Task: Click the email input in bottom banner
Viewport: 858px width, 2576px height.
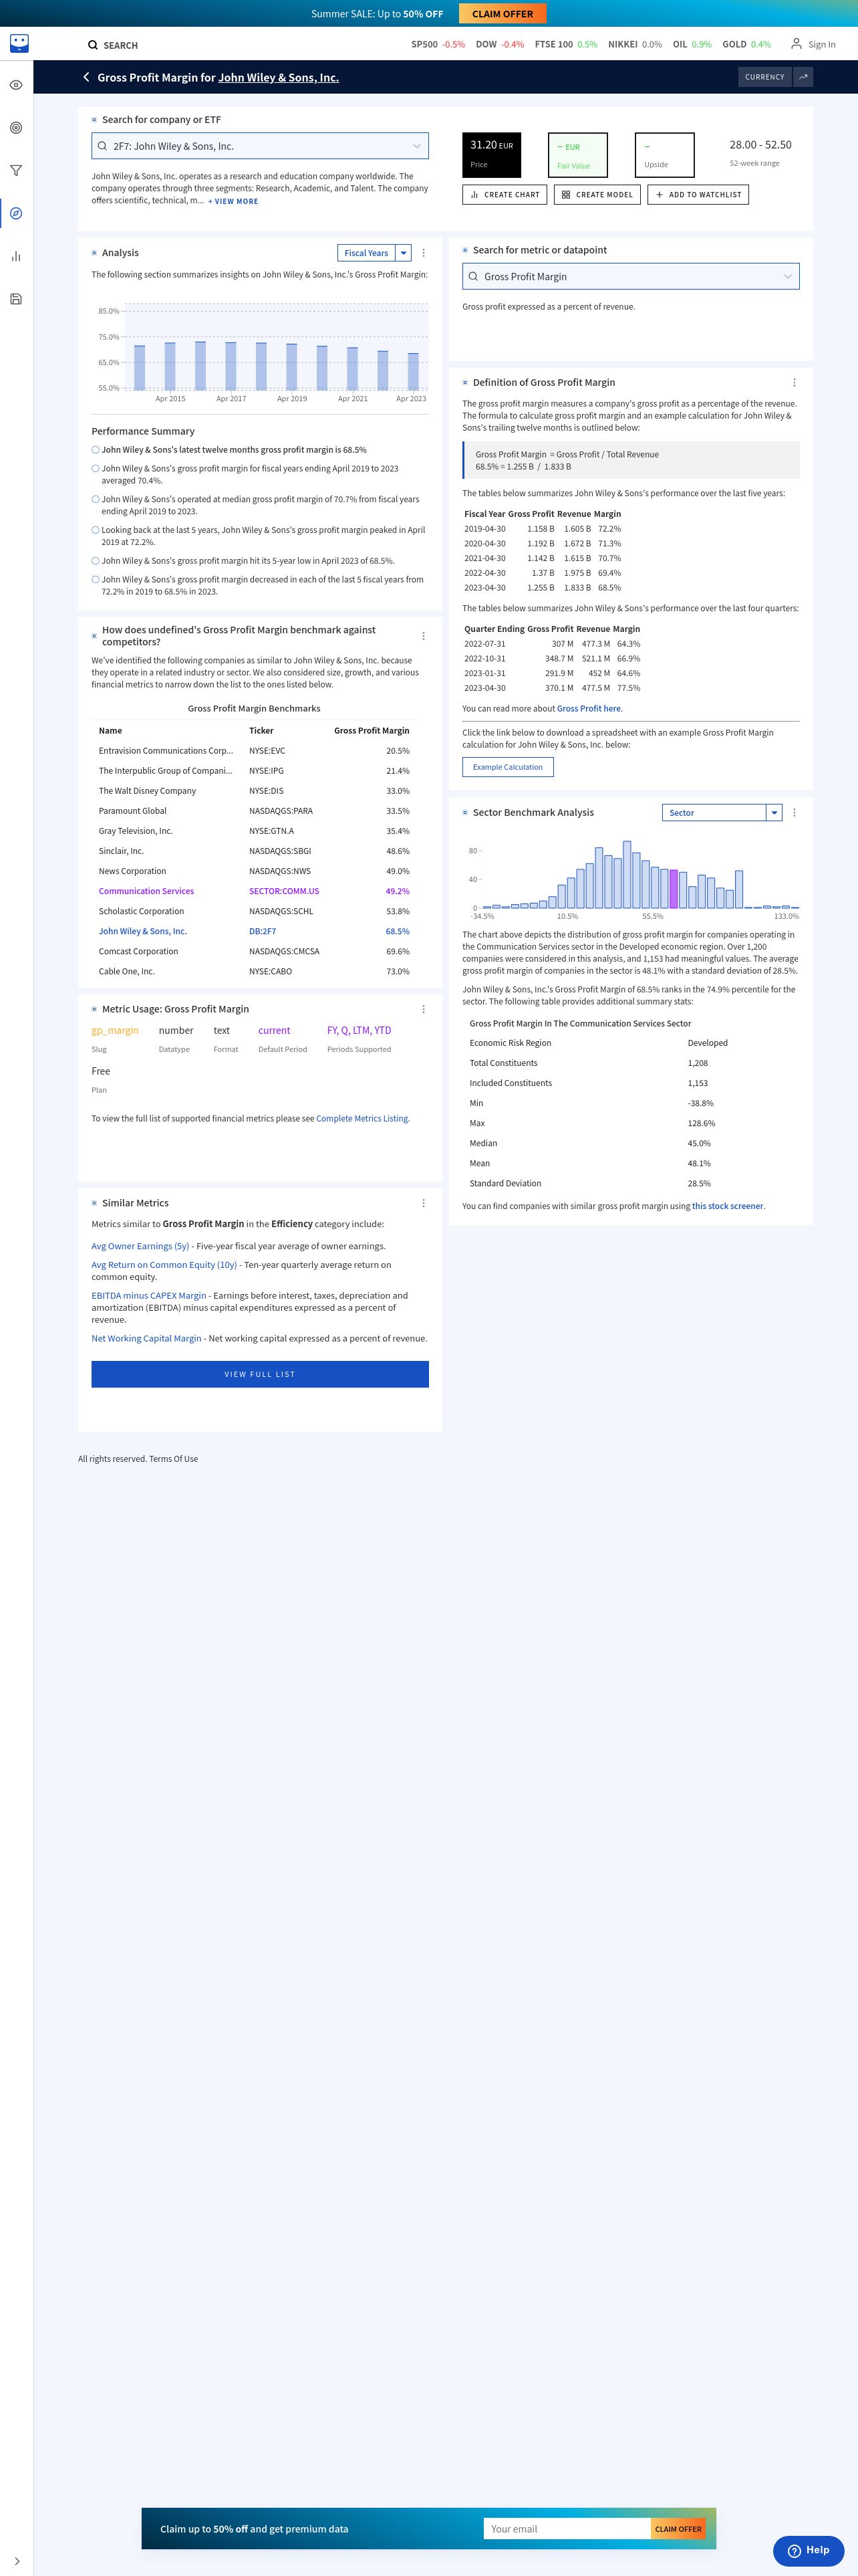Action: click(567, 2529)
